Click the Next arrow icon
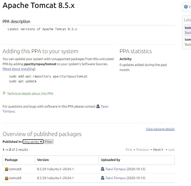Screen dimensions: 191x186 (x=162, y=149)
